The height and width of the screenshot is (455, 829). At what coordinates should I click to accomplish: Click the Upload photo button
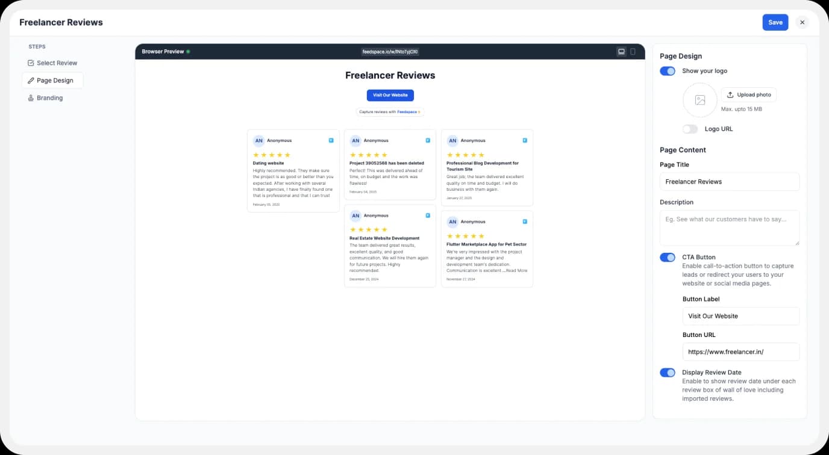pyautogui.click(x=748, y=94)
